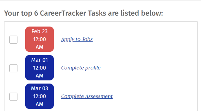
Task: Select the blue Mar 03 due date badge
Action: pyautogui.click(x=39, y=96)
